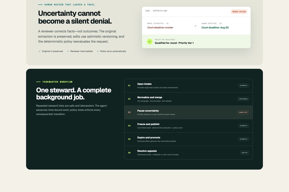Click 'Any language · one principal · one request'
This screenshot has height=192, width=289.
click(155, 101)
